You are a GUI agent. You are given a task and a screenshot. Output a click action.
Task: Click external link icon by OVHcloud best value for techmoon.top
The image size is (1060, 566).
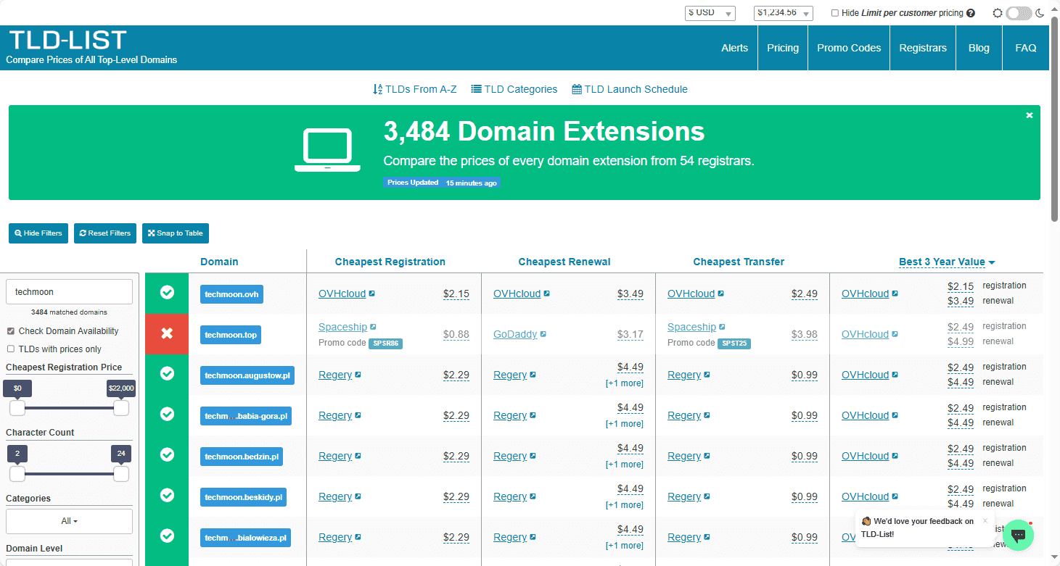pyautogui.click(x=895, y=335)
